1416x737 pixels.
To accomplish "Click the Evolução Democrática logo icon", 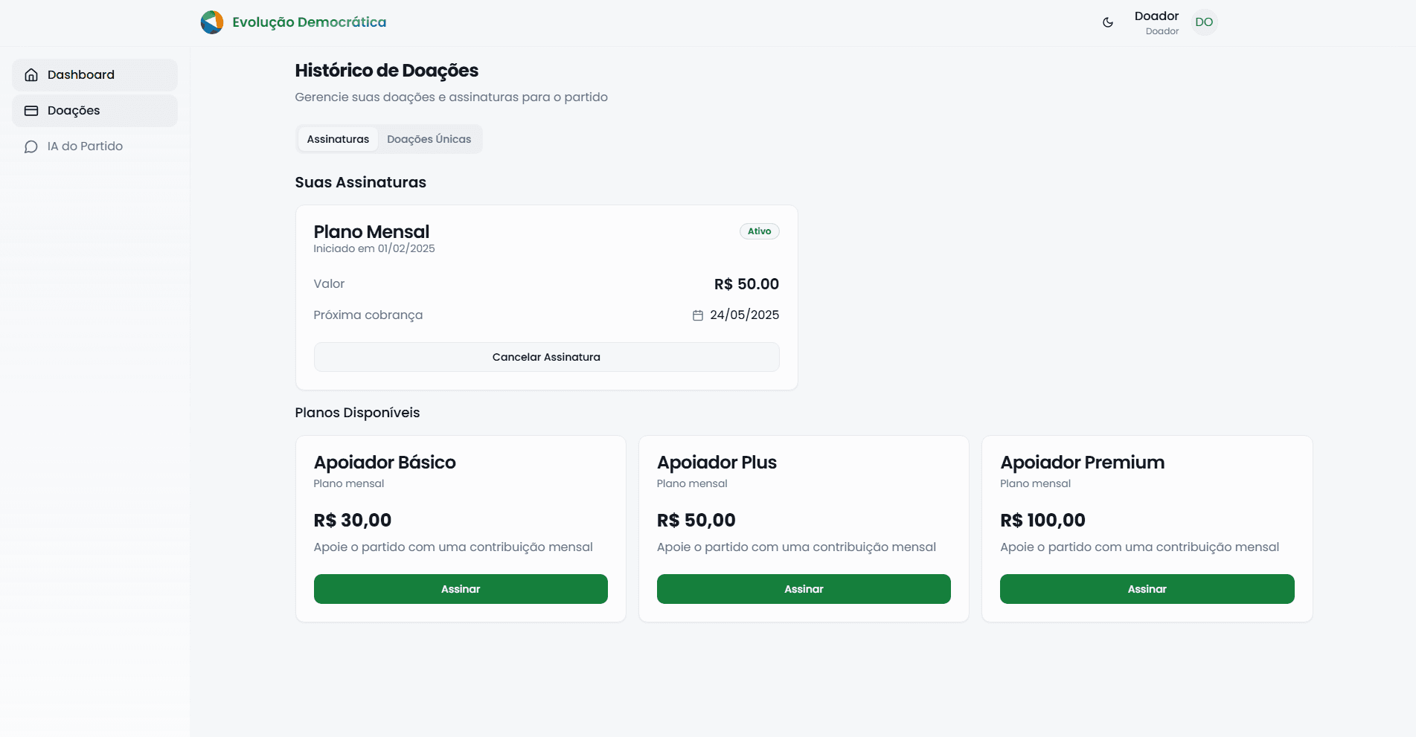I will [x=212, y=22].
